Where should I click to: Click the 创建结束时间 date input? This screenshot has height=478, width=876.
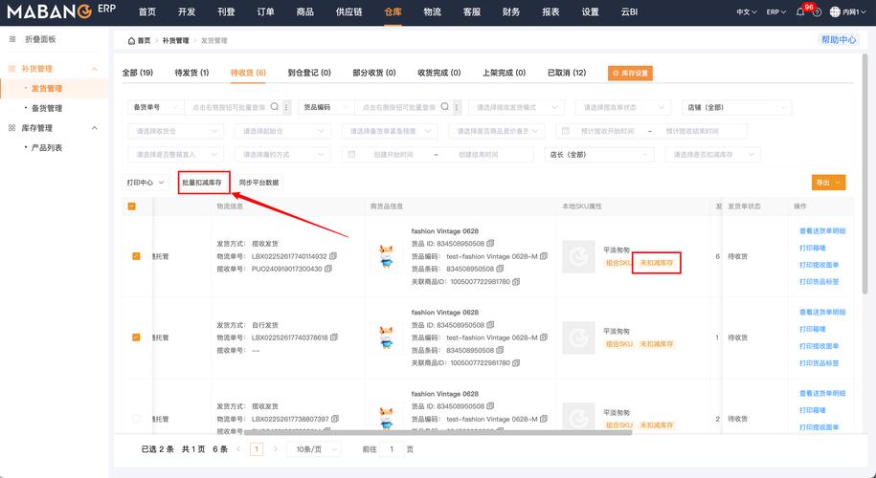[x=479, y=155]
